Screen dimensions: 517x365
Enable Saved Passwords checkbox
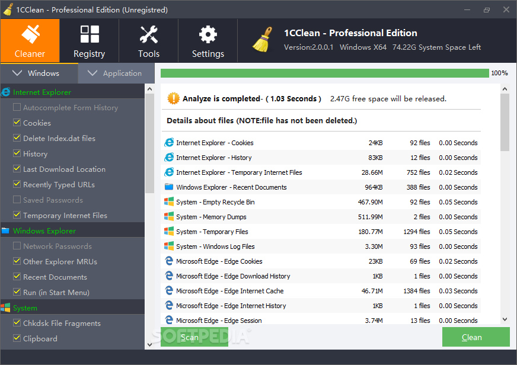click(x=17, y=199)
